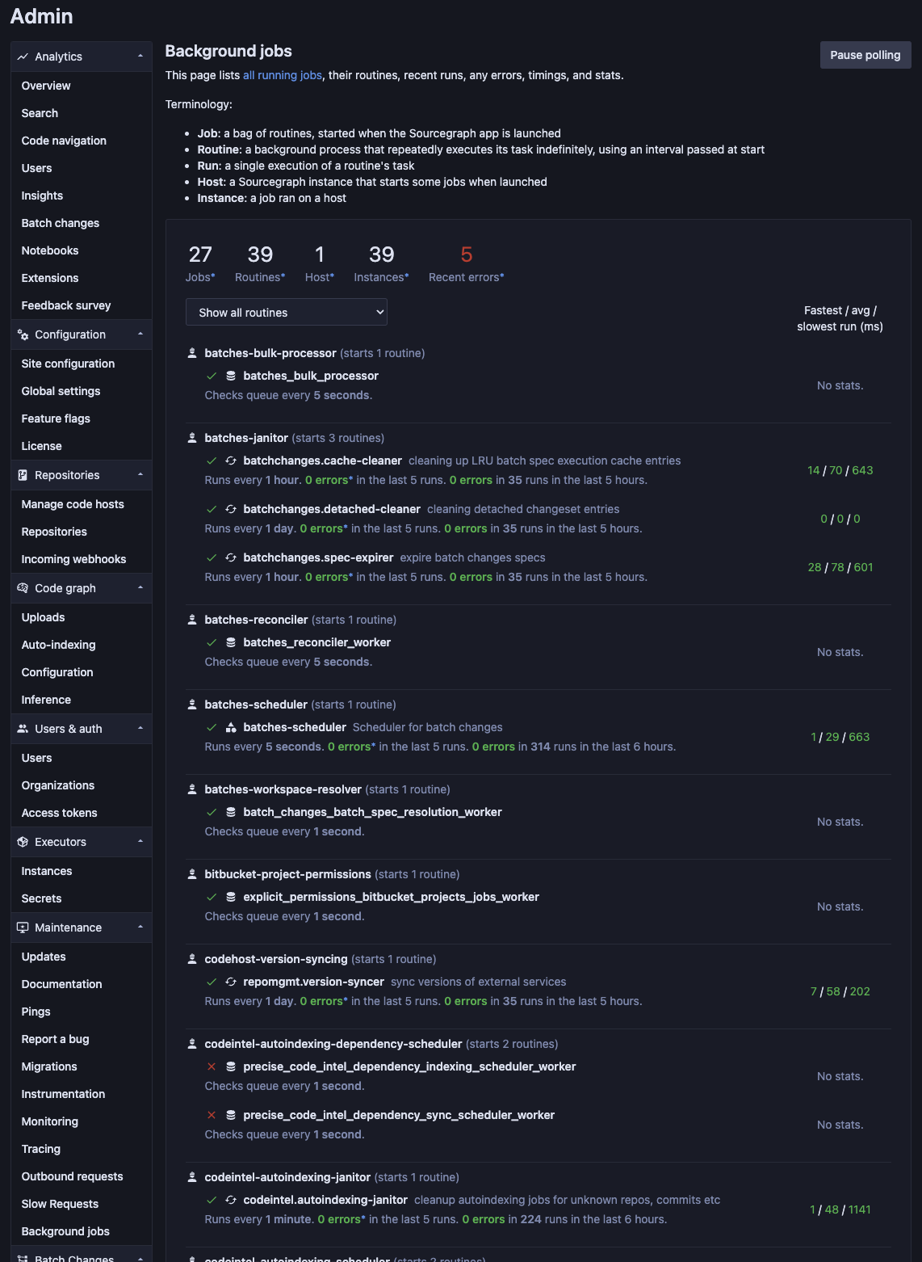Click the Analytics line-chart icon in sidebar

[23, 57]
